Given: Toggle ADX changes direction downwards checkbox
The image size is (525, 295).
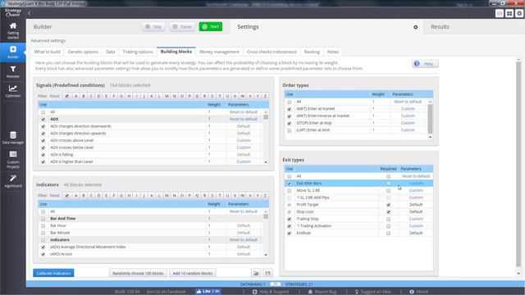Looking at the screenshot, I should tap(43, 126).
